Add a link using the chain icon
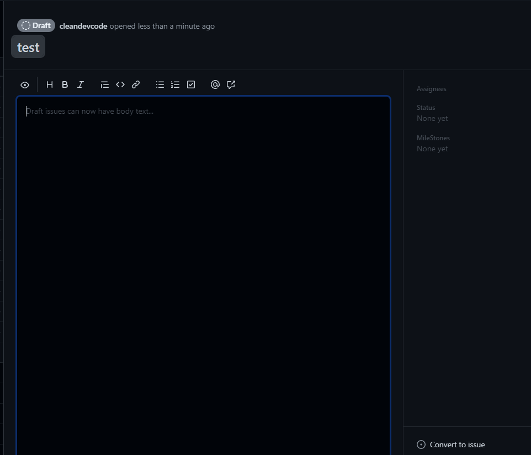531x455 pixels. coord(136,84)
